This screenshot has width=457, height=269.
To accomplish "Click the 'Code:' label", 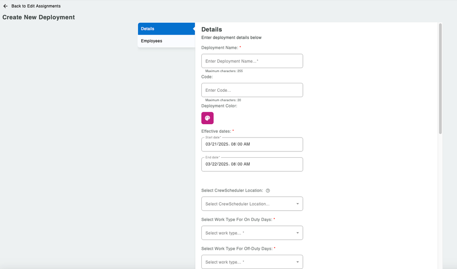I will [207, 77].
